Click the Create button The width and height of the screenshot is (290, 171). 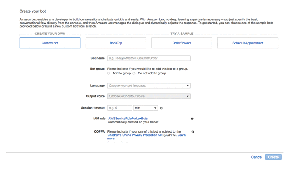tap(273, 157)
